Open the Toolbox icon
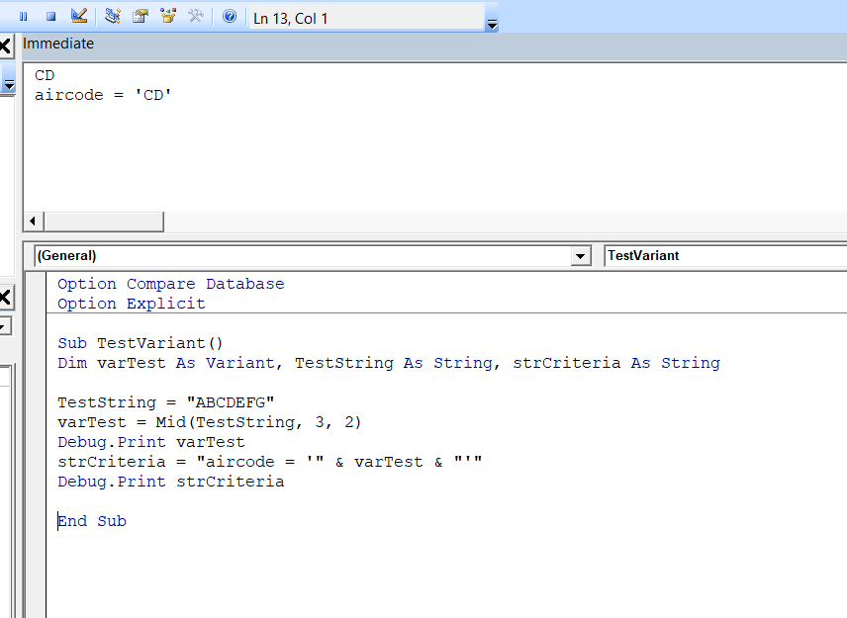 pos(196,16)
